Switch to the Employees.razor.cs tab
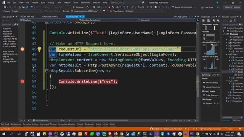This screenshot has width=244, height=137. pyautogui.click(x=50, y=17)
